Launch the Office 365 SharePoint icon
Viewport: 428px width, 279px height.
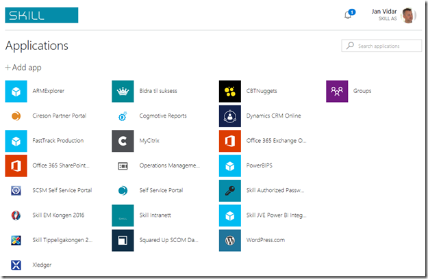click(x=16, y=166)
